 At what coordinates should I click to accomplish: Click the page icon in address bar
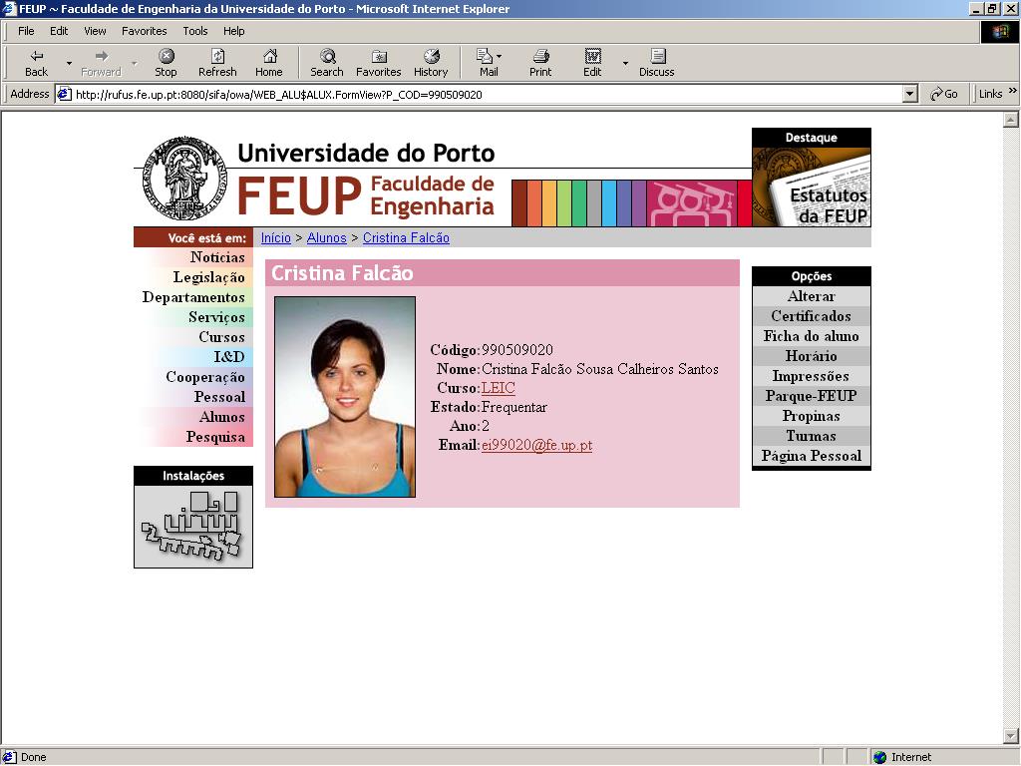(64, 95)
